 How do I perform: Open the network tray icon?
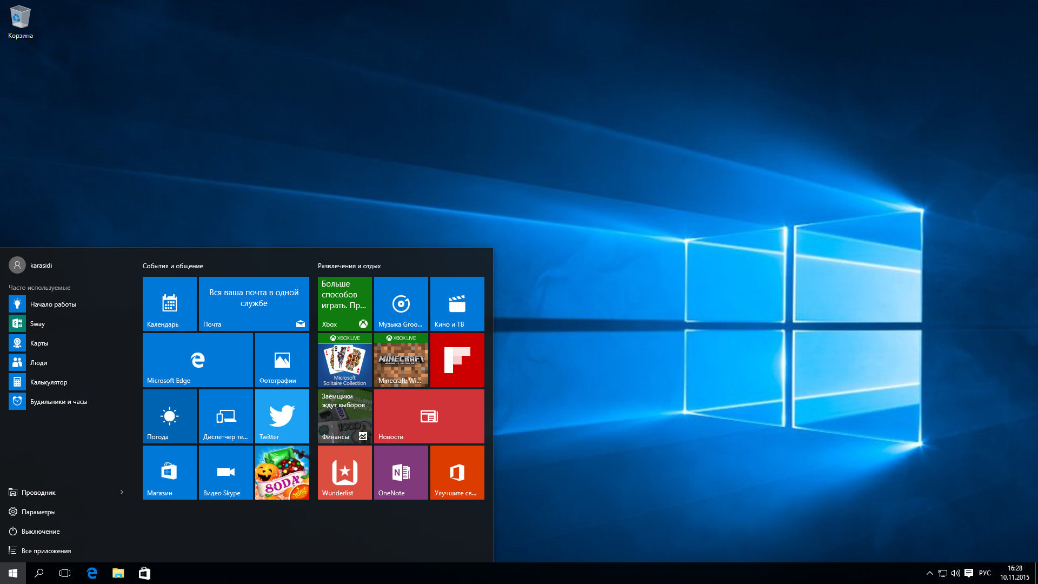[x=943, y=573]
